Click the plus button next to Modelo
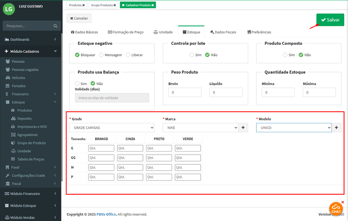Screen dimensions: 348x221 pos(337,127)
